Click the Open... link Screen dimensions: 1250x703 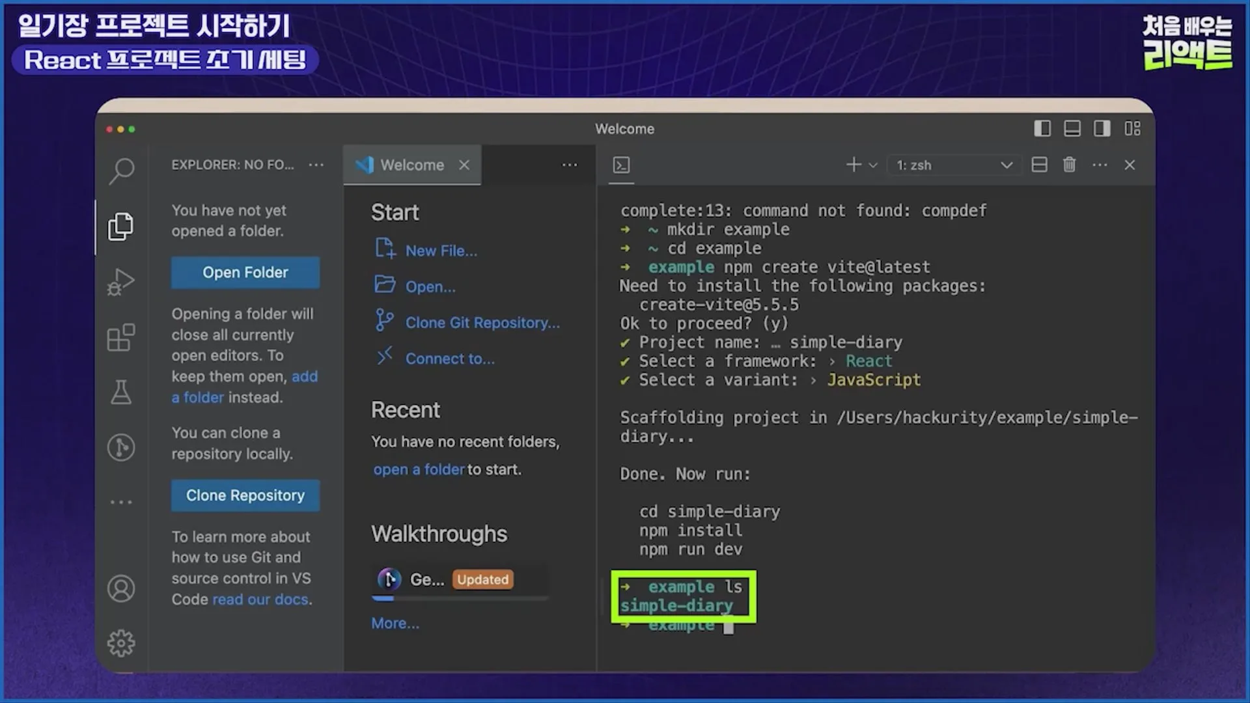coord(430,286)
